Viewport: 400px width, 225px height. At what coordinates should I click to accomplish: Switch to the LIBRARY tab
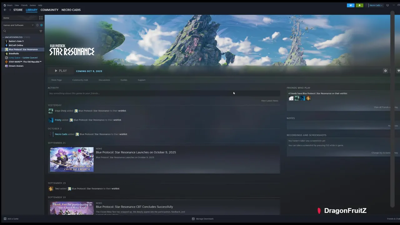pos(32,10)
